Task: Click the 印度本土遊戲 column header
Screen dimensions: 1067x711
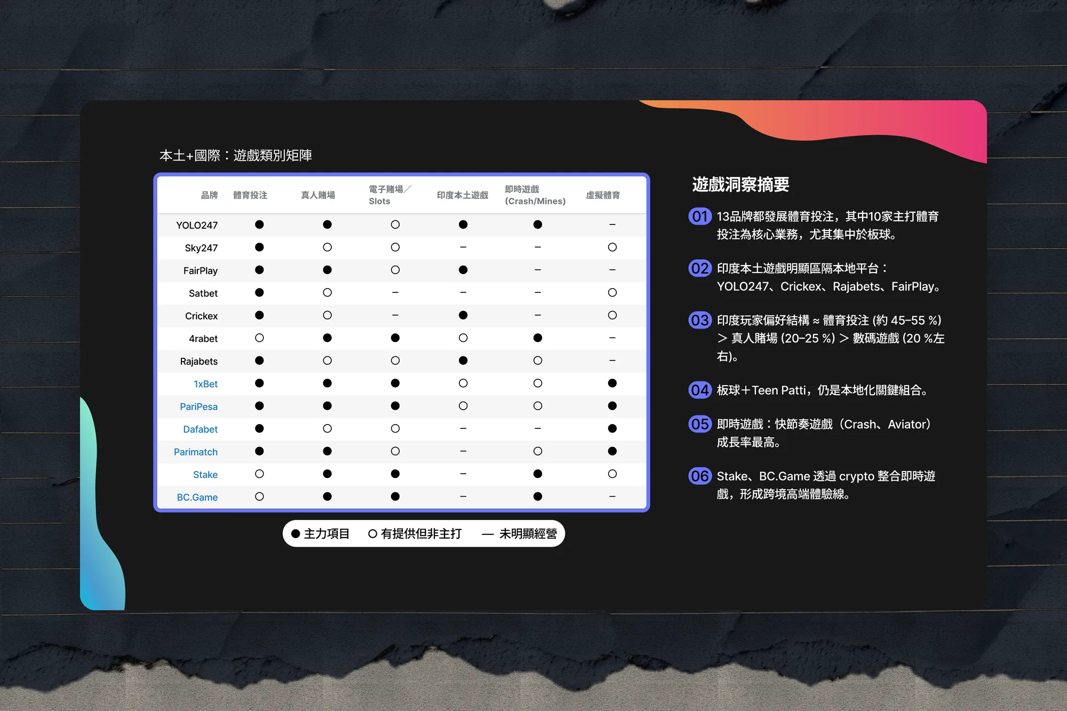Action: point(463,195)
